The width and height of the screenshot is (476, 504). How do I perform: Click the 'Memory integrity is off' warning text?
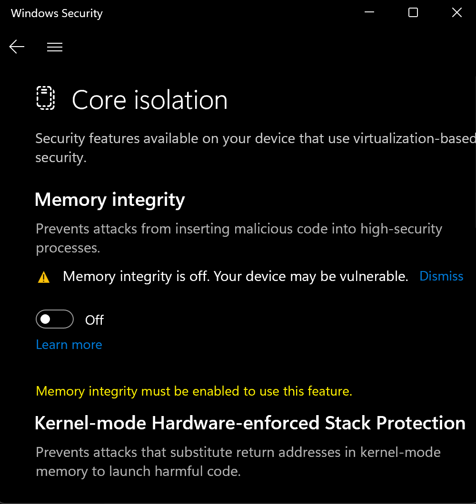click(x=235, y=276)
